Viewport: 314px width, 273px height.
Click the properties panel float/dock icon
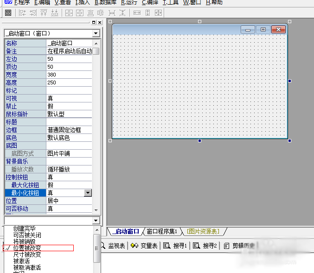point(94,22)
